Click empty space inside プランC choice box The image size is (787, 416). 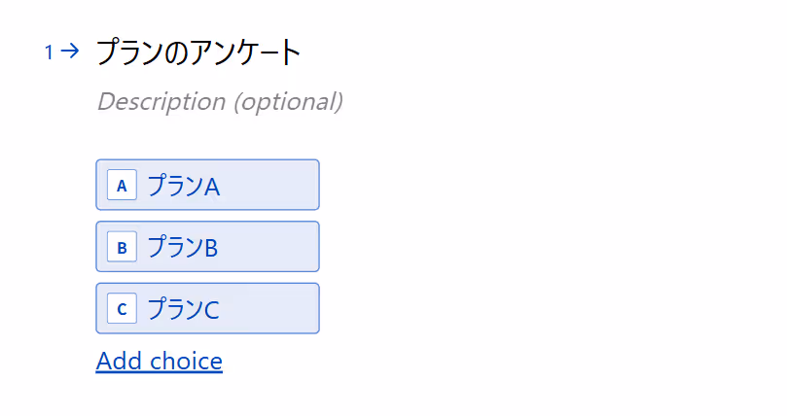pos(268,308)
